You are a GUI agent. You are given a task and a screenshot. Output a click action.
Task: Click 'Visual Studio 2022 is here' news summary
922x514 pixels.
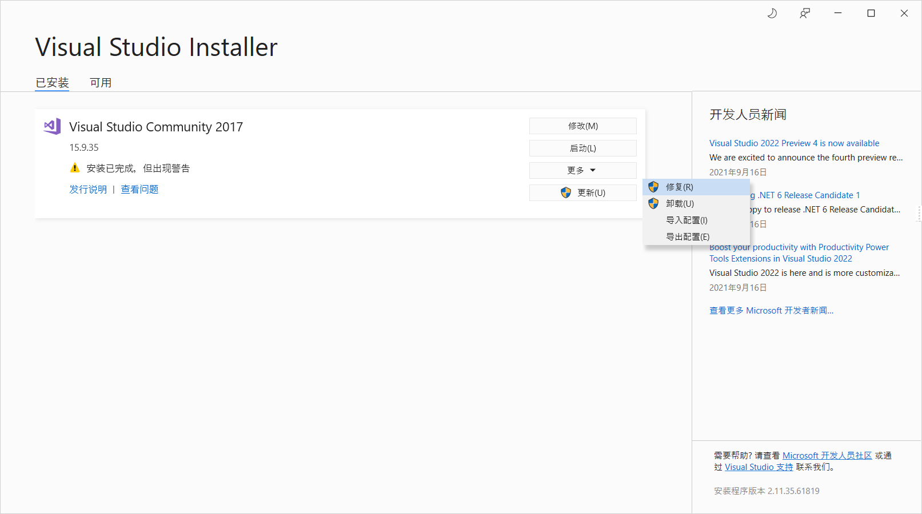pos(804,273)
